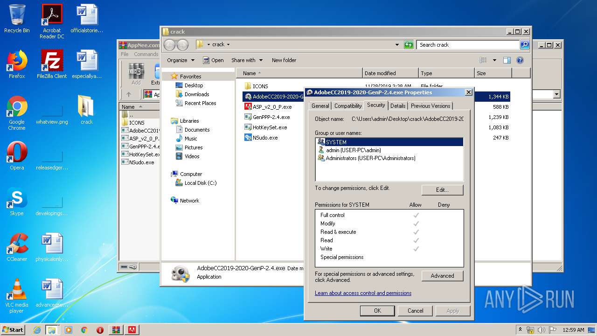Click the change view icon in Explorer toolbar
597x336 pixels.
point(483,60)
